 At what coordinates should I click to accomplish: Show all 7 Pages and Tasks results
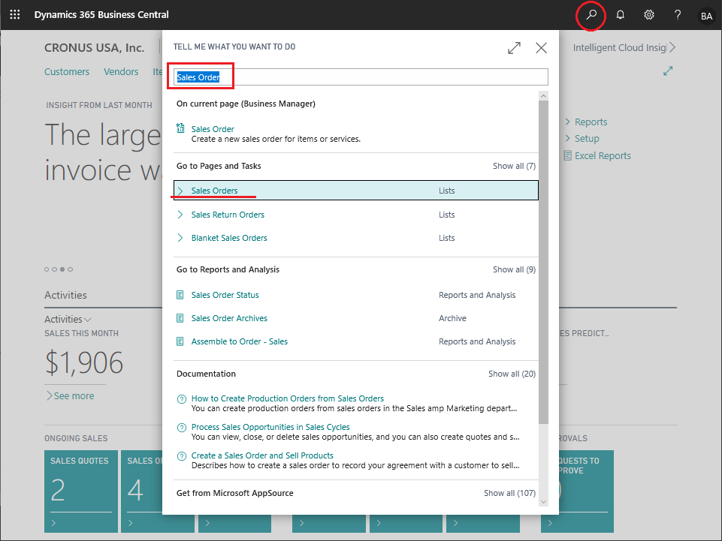pyautogui.click(x=515, y=166)
